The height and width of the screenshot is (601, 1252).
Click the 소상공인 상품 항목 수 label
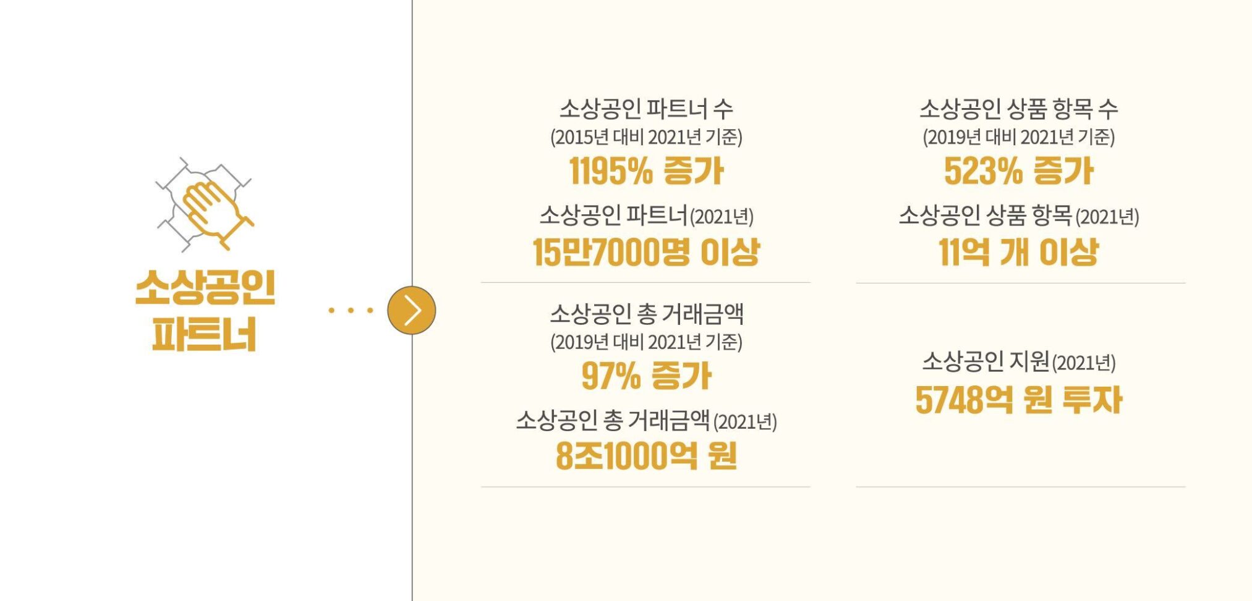[1019, 109]
